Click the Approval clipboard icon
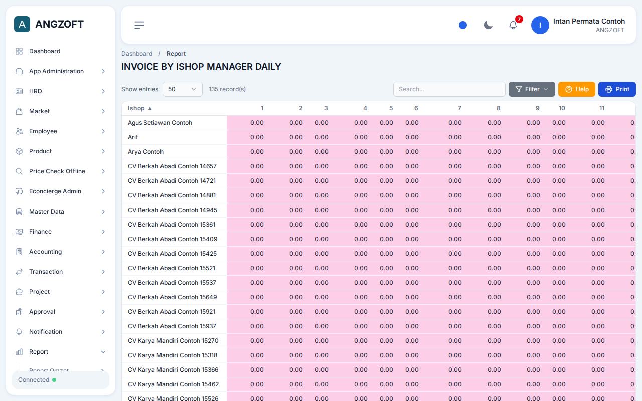Screen dimensions: 642x401 coord(19,312)
